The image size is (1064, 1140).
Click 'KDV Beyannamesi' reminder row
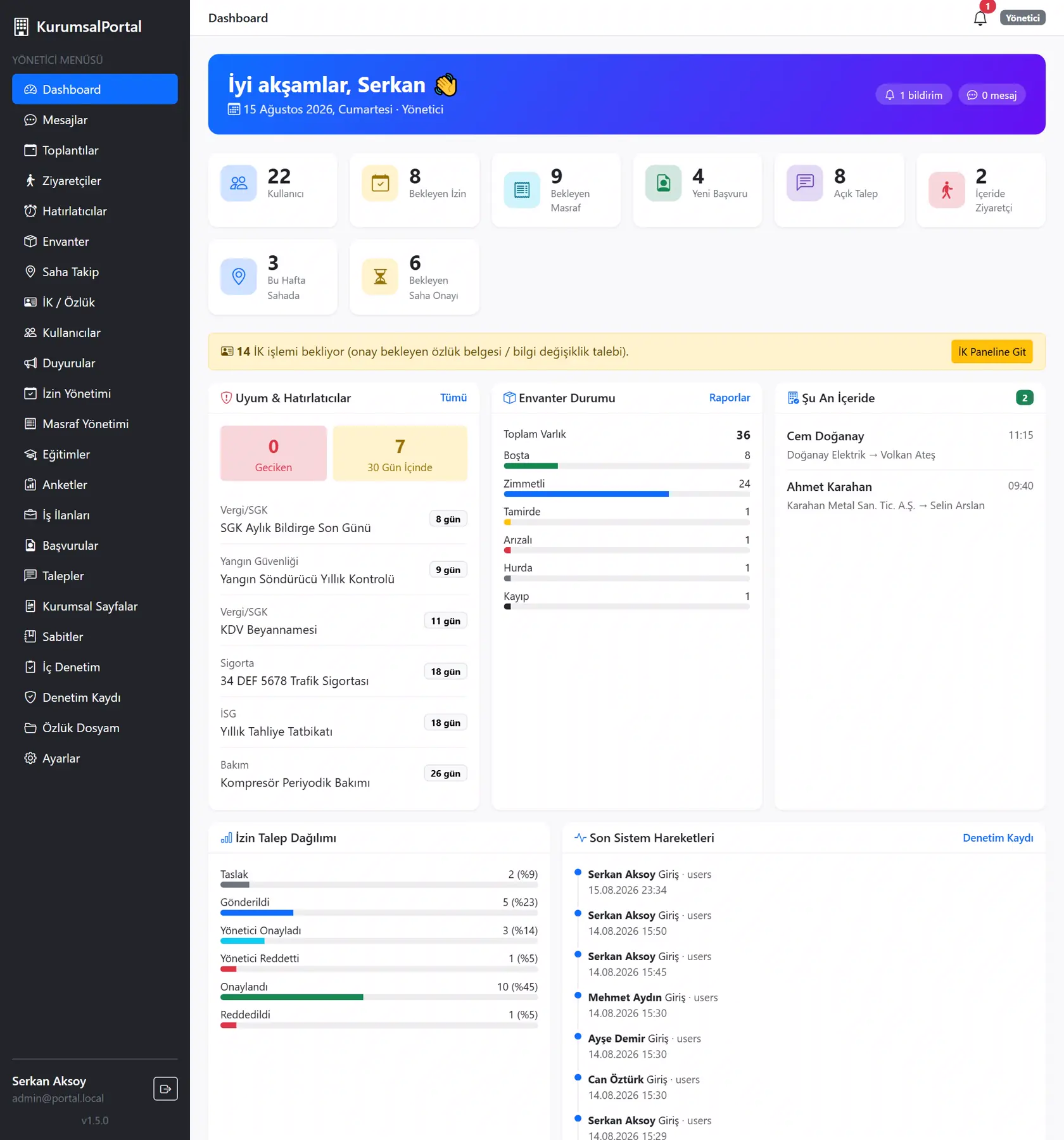click(x=344, y=621)
